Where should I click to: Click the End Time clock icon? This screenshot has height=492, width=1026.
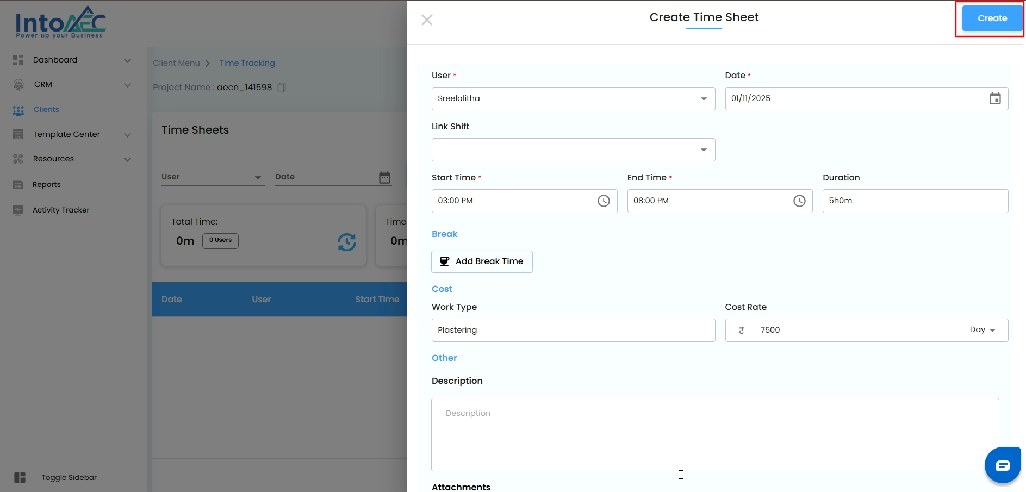(x=799, y=201)
